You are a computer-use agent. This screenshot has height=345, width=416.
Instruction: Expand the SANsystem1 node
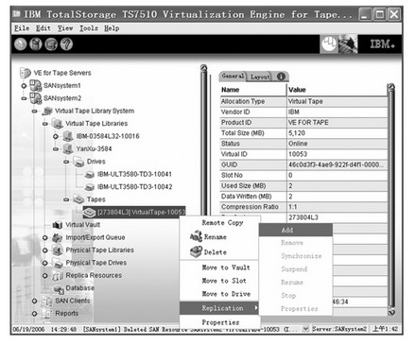click(24, 86)
